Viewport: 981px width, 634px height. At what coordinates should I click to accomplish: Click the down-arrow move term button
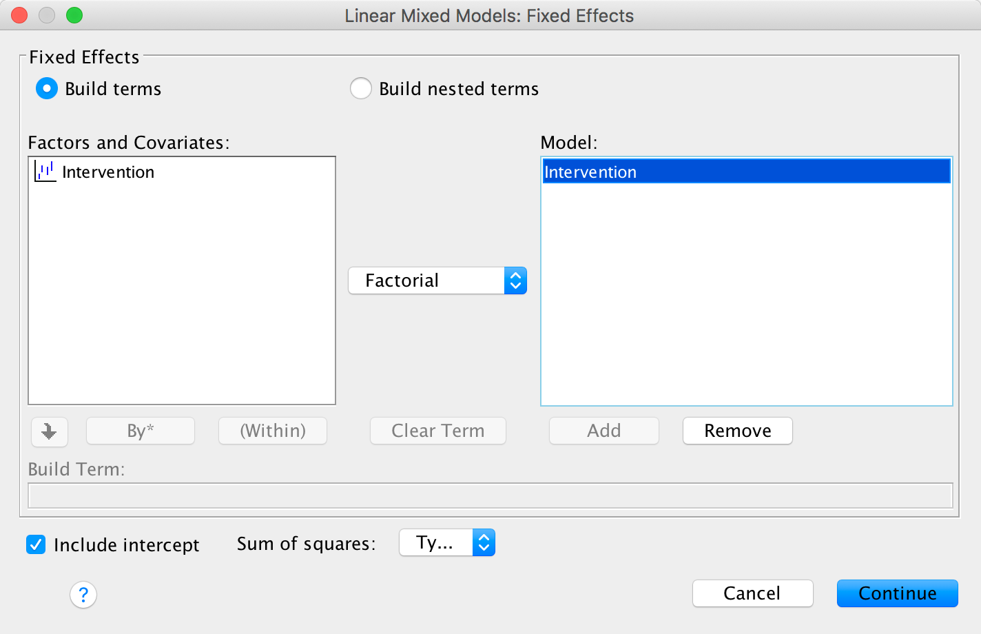(49, 431)
